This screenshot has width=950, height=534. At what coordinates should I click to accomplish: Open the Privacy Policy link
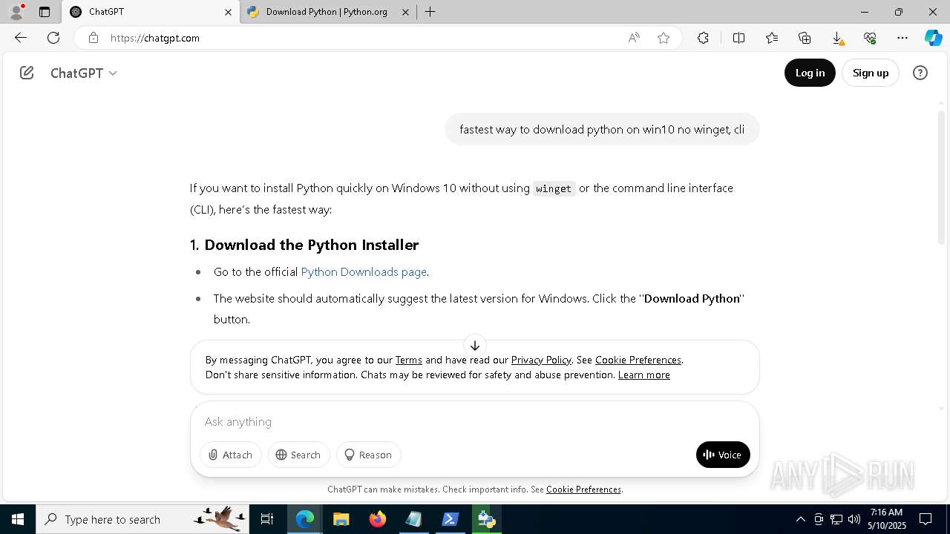(x=541, y=360)
